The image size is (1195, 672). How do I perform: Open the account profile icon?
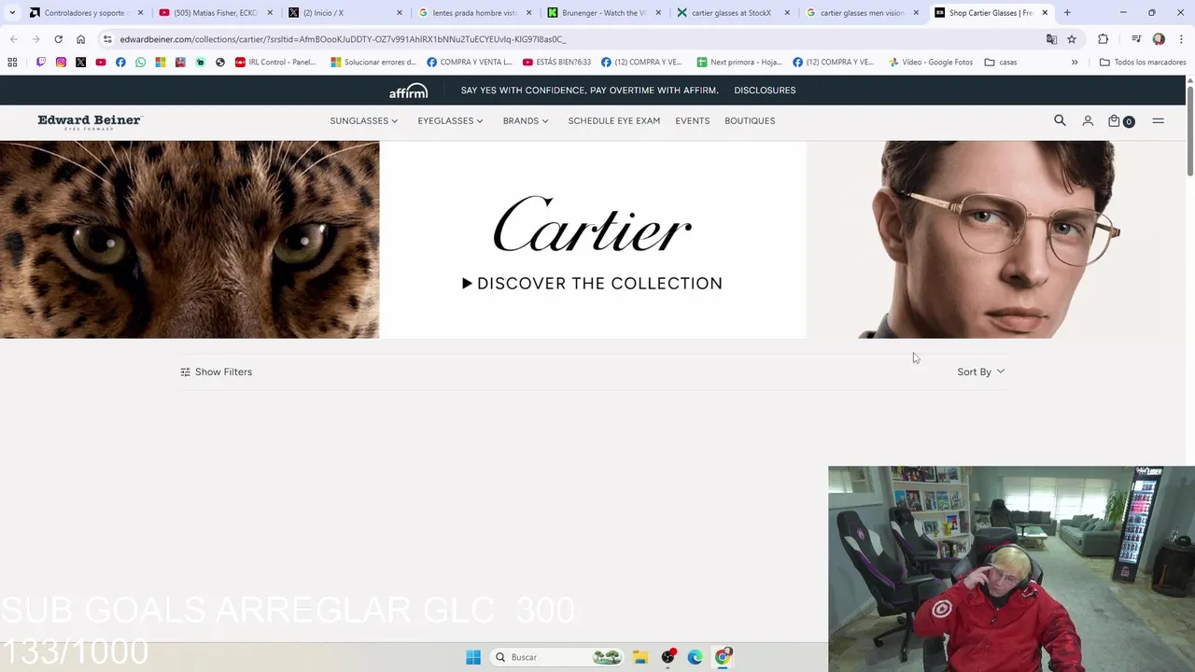click(1088, 120)
